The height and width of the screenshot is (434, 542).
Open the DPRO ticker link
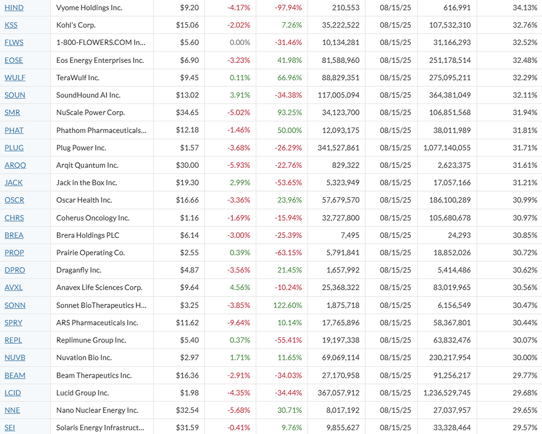click(15, 270)
